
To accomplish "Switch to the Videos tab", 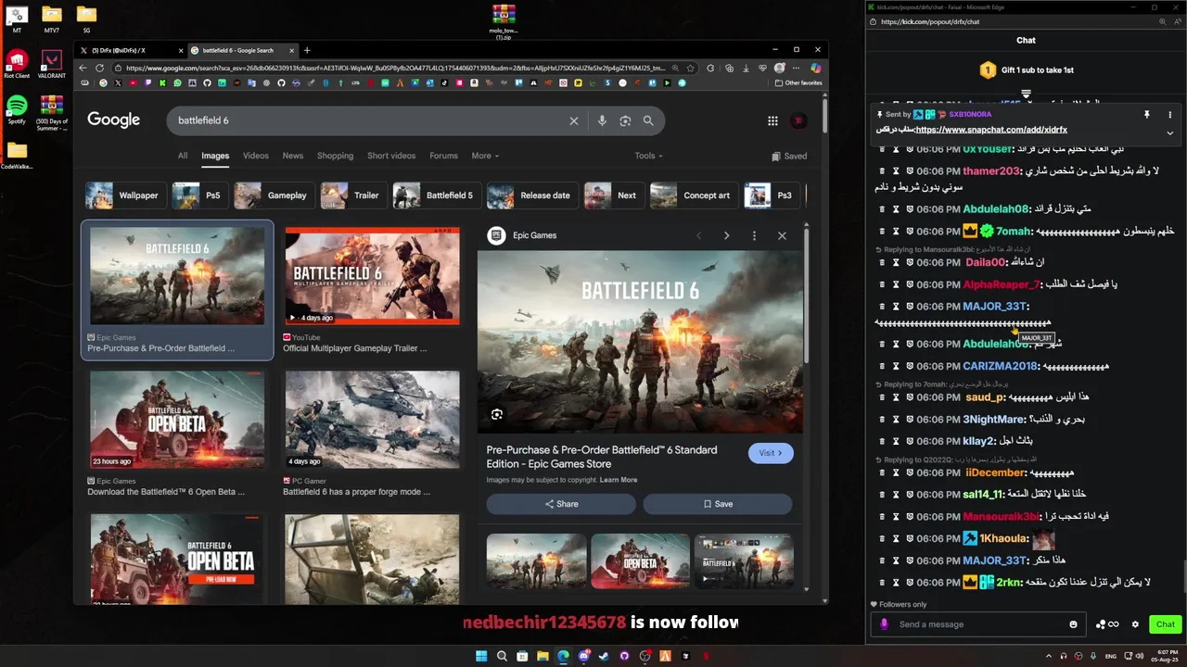I will pyautogui.click(x=256, y=156).
